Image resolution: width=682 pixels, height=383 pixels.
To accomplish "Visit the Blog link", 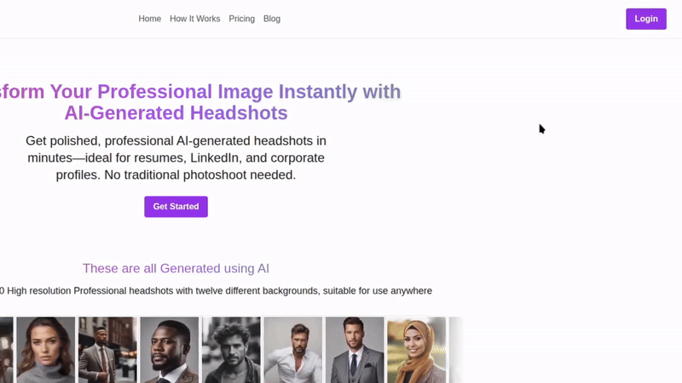I will [x=272, y=19].
